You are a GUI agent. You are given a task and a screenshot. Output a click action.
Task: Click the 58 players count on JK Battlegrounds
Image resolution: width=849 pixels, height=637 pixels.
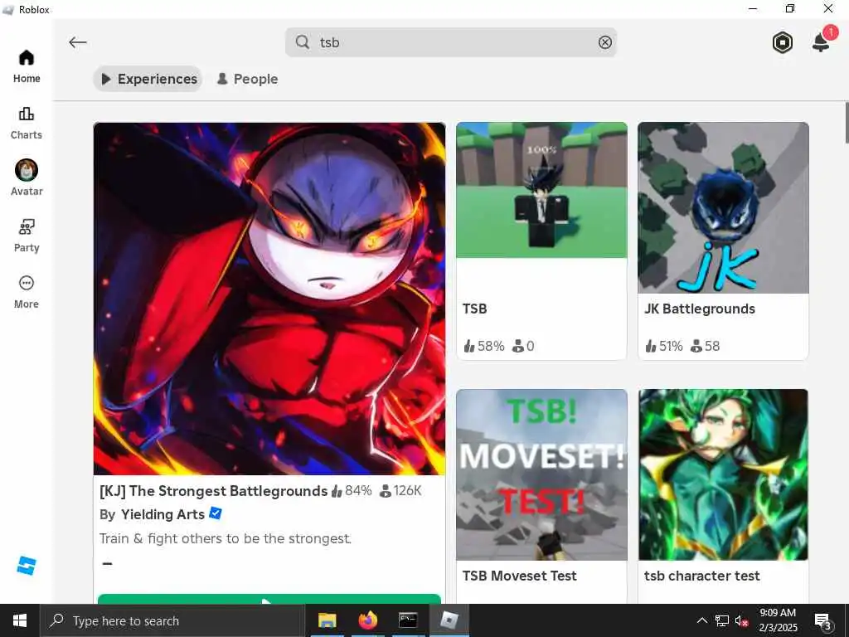click(706, 346)
